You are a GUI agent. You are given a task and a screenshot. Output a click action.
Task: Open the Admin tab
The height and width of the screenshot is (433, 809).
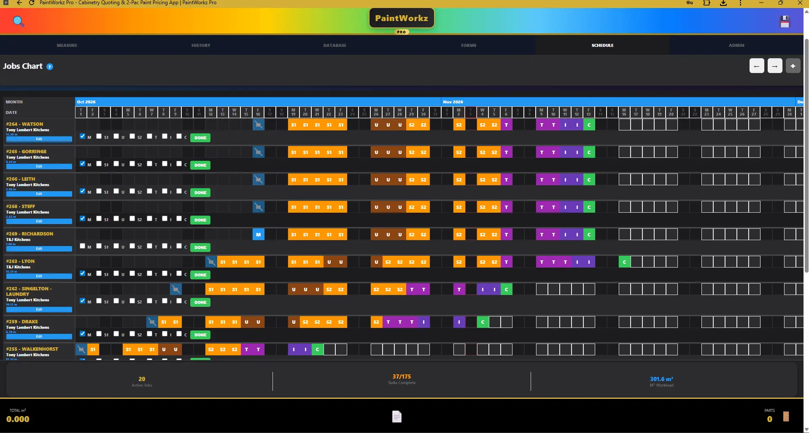(x=736, y=45)
